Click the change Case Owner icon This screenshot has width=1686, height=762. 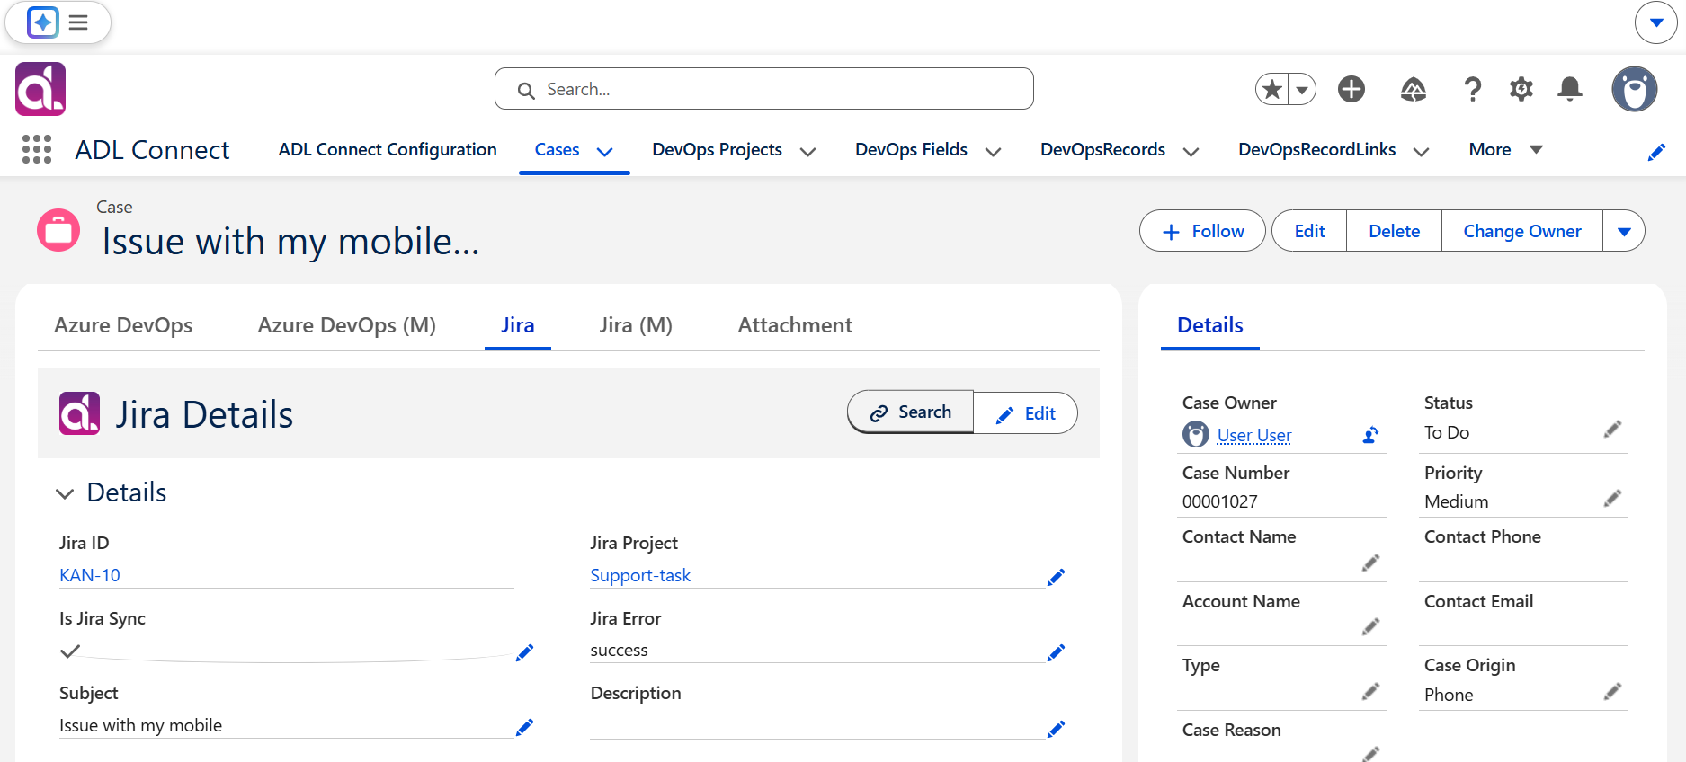point(1370,435)
